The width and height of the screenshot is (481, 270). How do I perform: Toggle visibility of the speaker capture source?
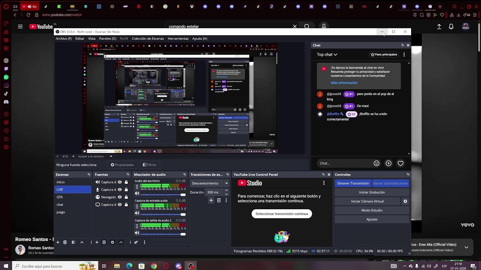[119, 182]
